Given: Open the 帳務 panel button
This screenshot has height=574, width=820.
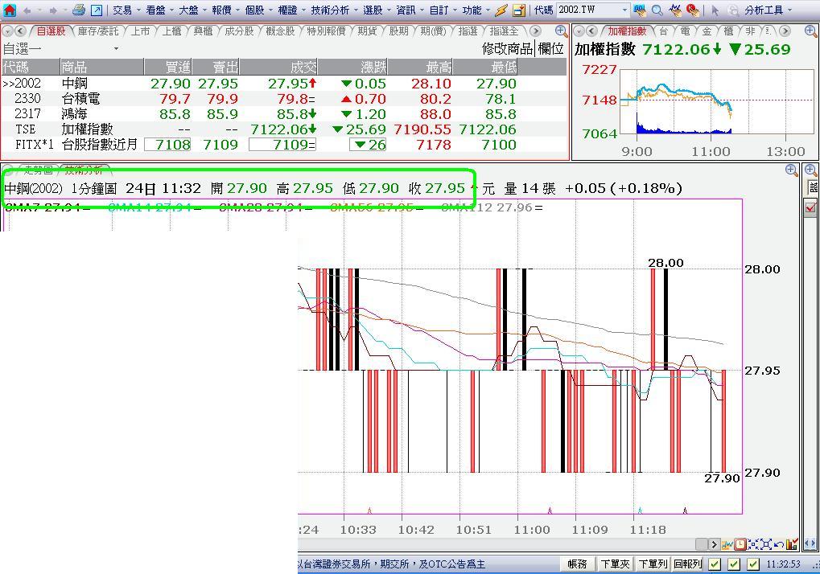Looking at the screenshot, I should [577, 564].
